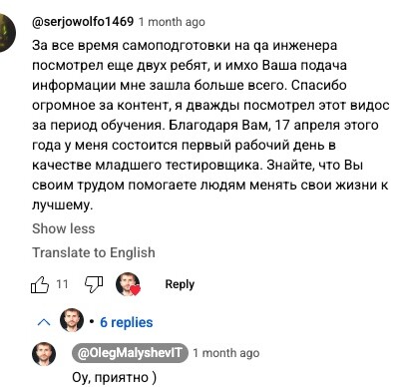399x387 pixels.
Task: Collapse comment text with Show less
Action: coord(64,228)
